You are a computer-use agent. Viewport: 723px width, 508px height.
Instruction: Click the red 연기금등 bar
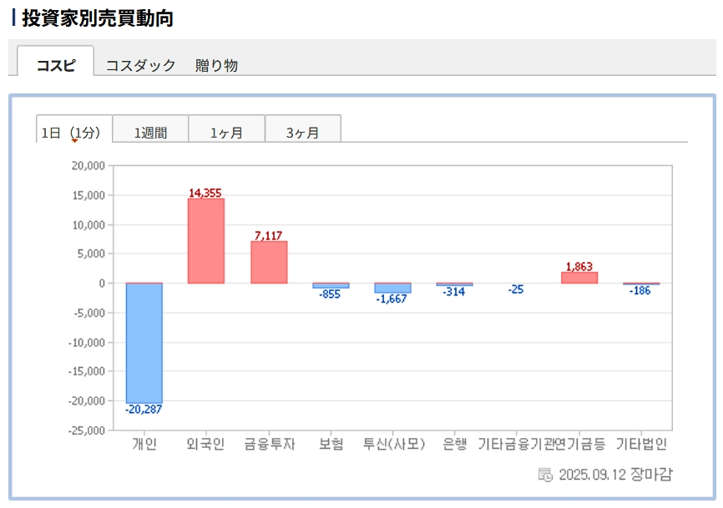[x=579, y=278]
